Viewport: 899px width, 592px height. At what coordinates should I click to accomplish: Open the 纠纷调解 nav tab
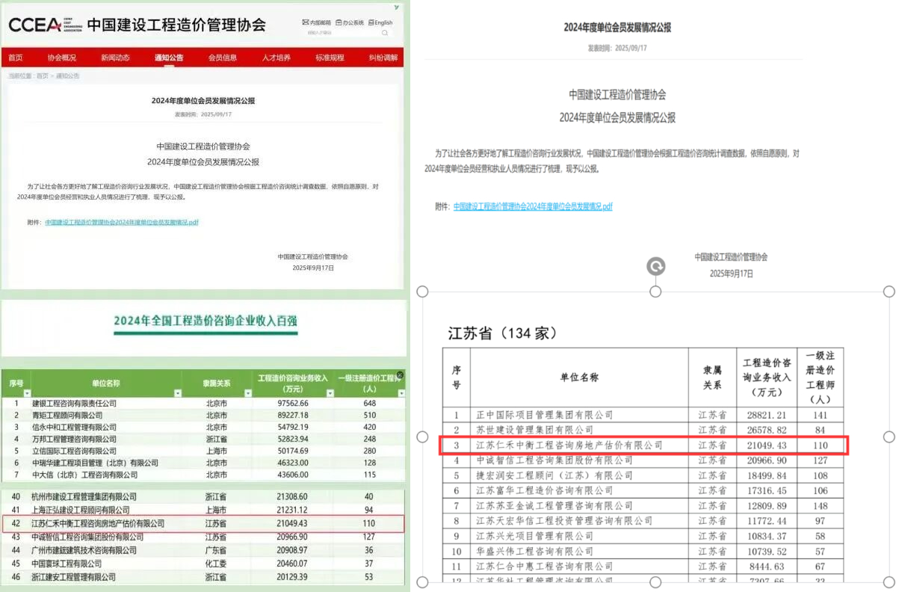(x=383, y=58)
